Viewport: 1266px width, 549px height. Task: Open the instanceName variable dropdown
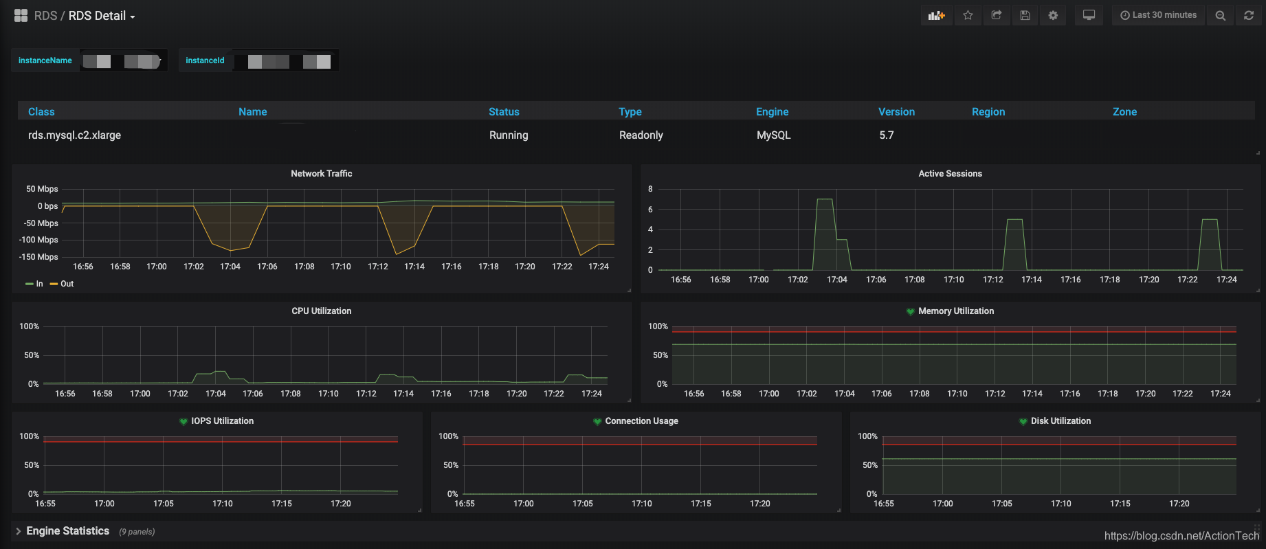[x=124, y=60]
